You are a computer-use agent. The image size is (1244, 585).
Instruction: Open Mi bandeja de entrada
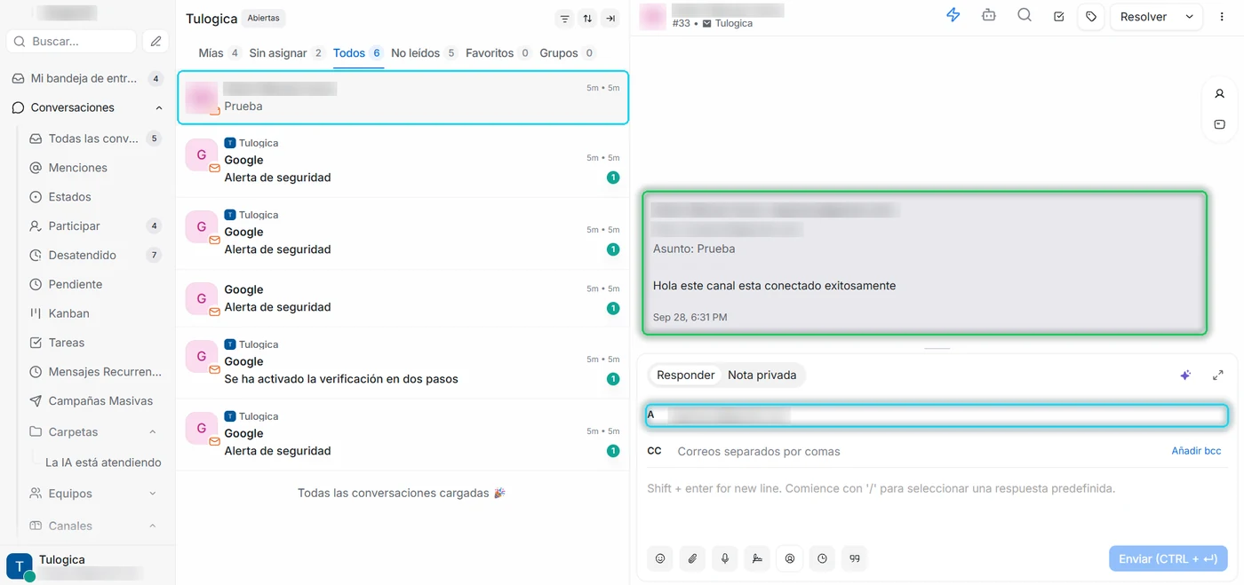click(x=87, y=78)
